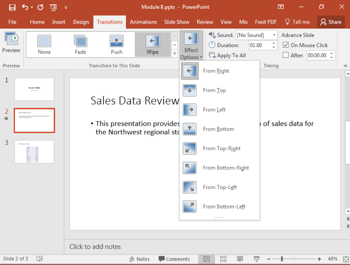Switch to Slide Sorter view in status bar
The height and width of the screenshot is (265, 350).
[x=223, y=259]
